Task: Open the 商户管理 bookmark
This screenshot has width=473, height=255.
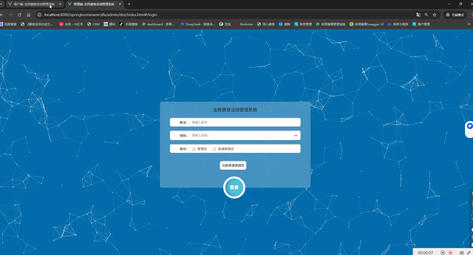Action: coord(421,24)
